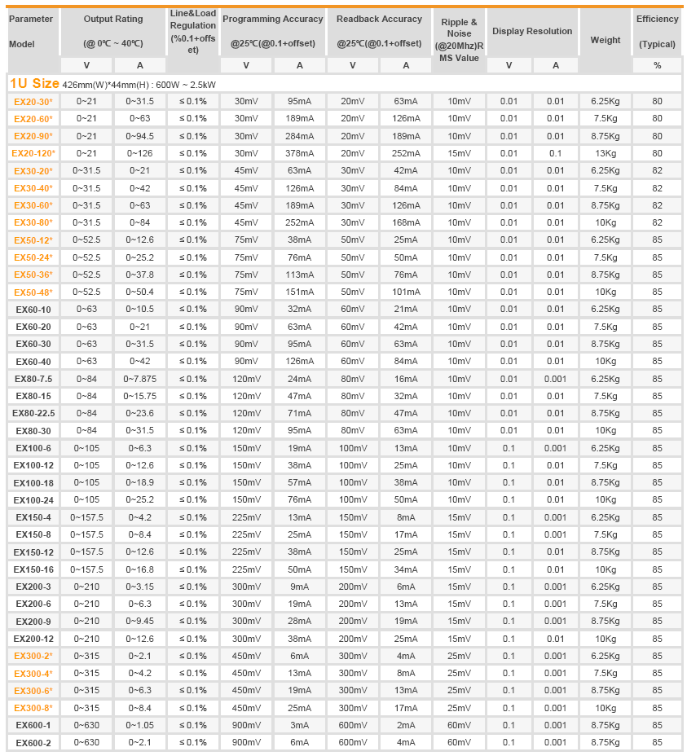Click the Ripple & Noise header
Screen dimensions: 687x756
pos(459,40)
